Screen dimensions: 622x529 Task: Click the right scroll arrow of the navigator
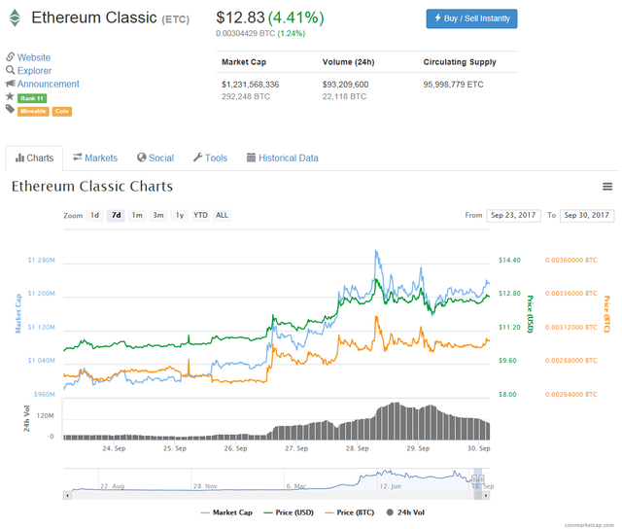pyautogui.click(x=486, y=495)
